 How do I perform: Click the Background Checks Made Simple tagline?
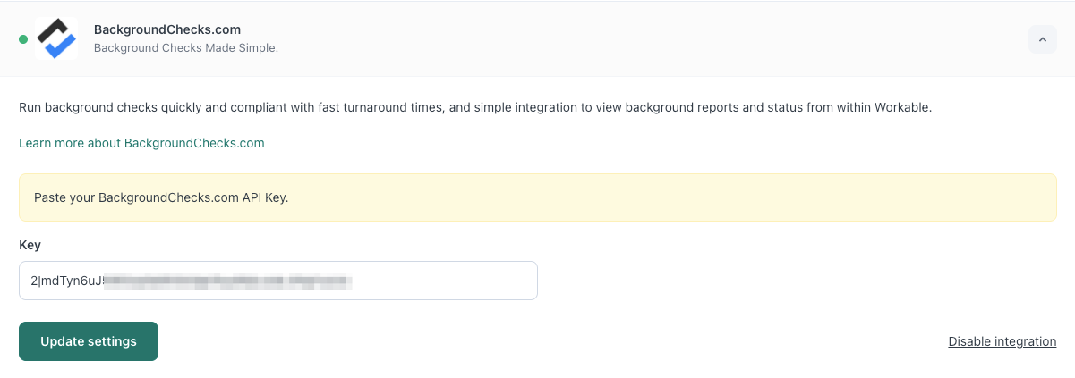185,48
